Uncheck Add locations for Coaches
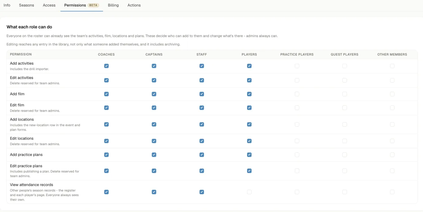 pos(106,124)
